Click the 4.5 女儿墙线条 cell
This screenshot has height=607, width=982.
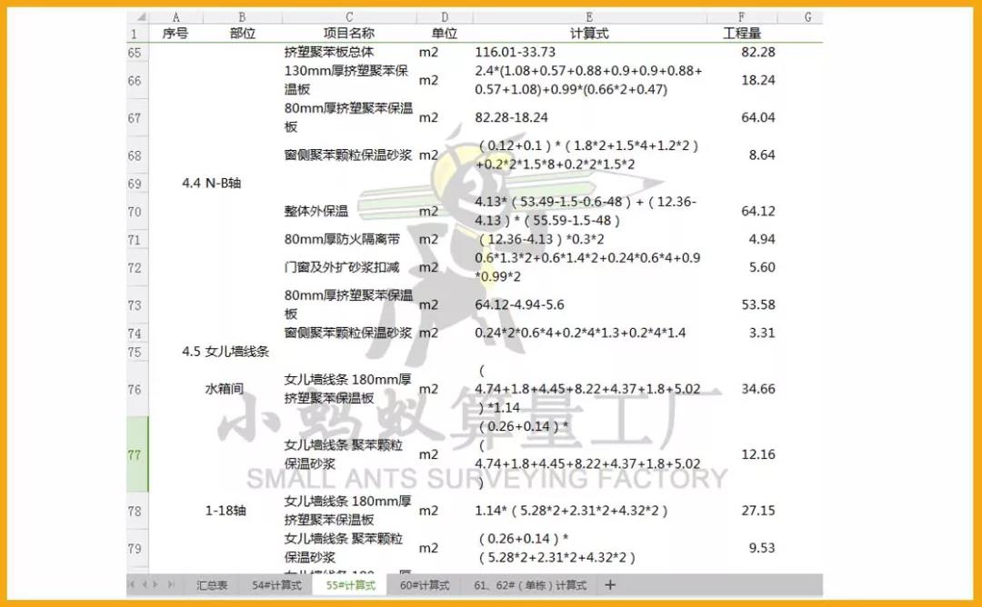(x=225, y=352)
